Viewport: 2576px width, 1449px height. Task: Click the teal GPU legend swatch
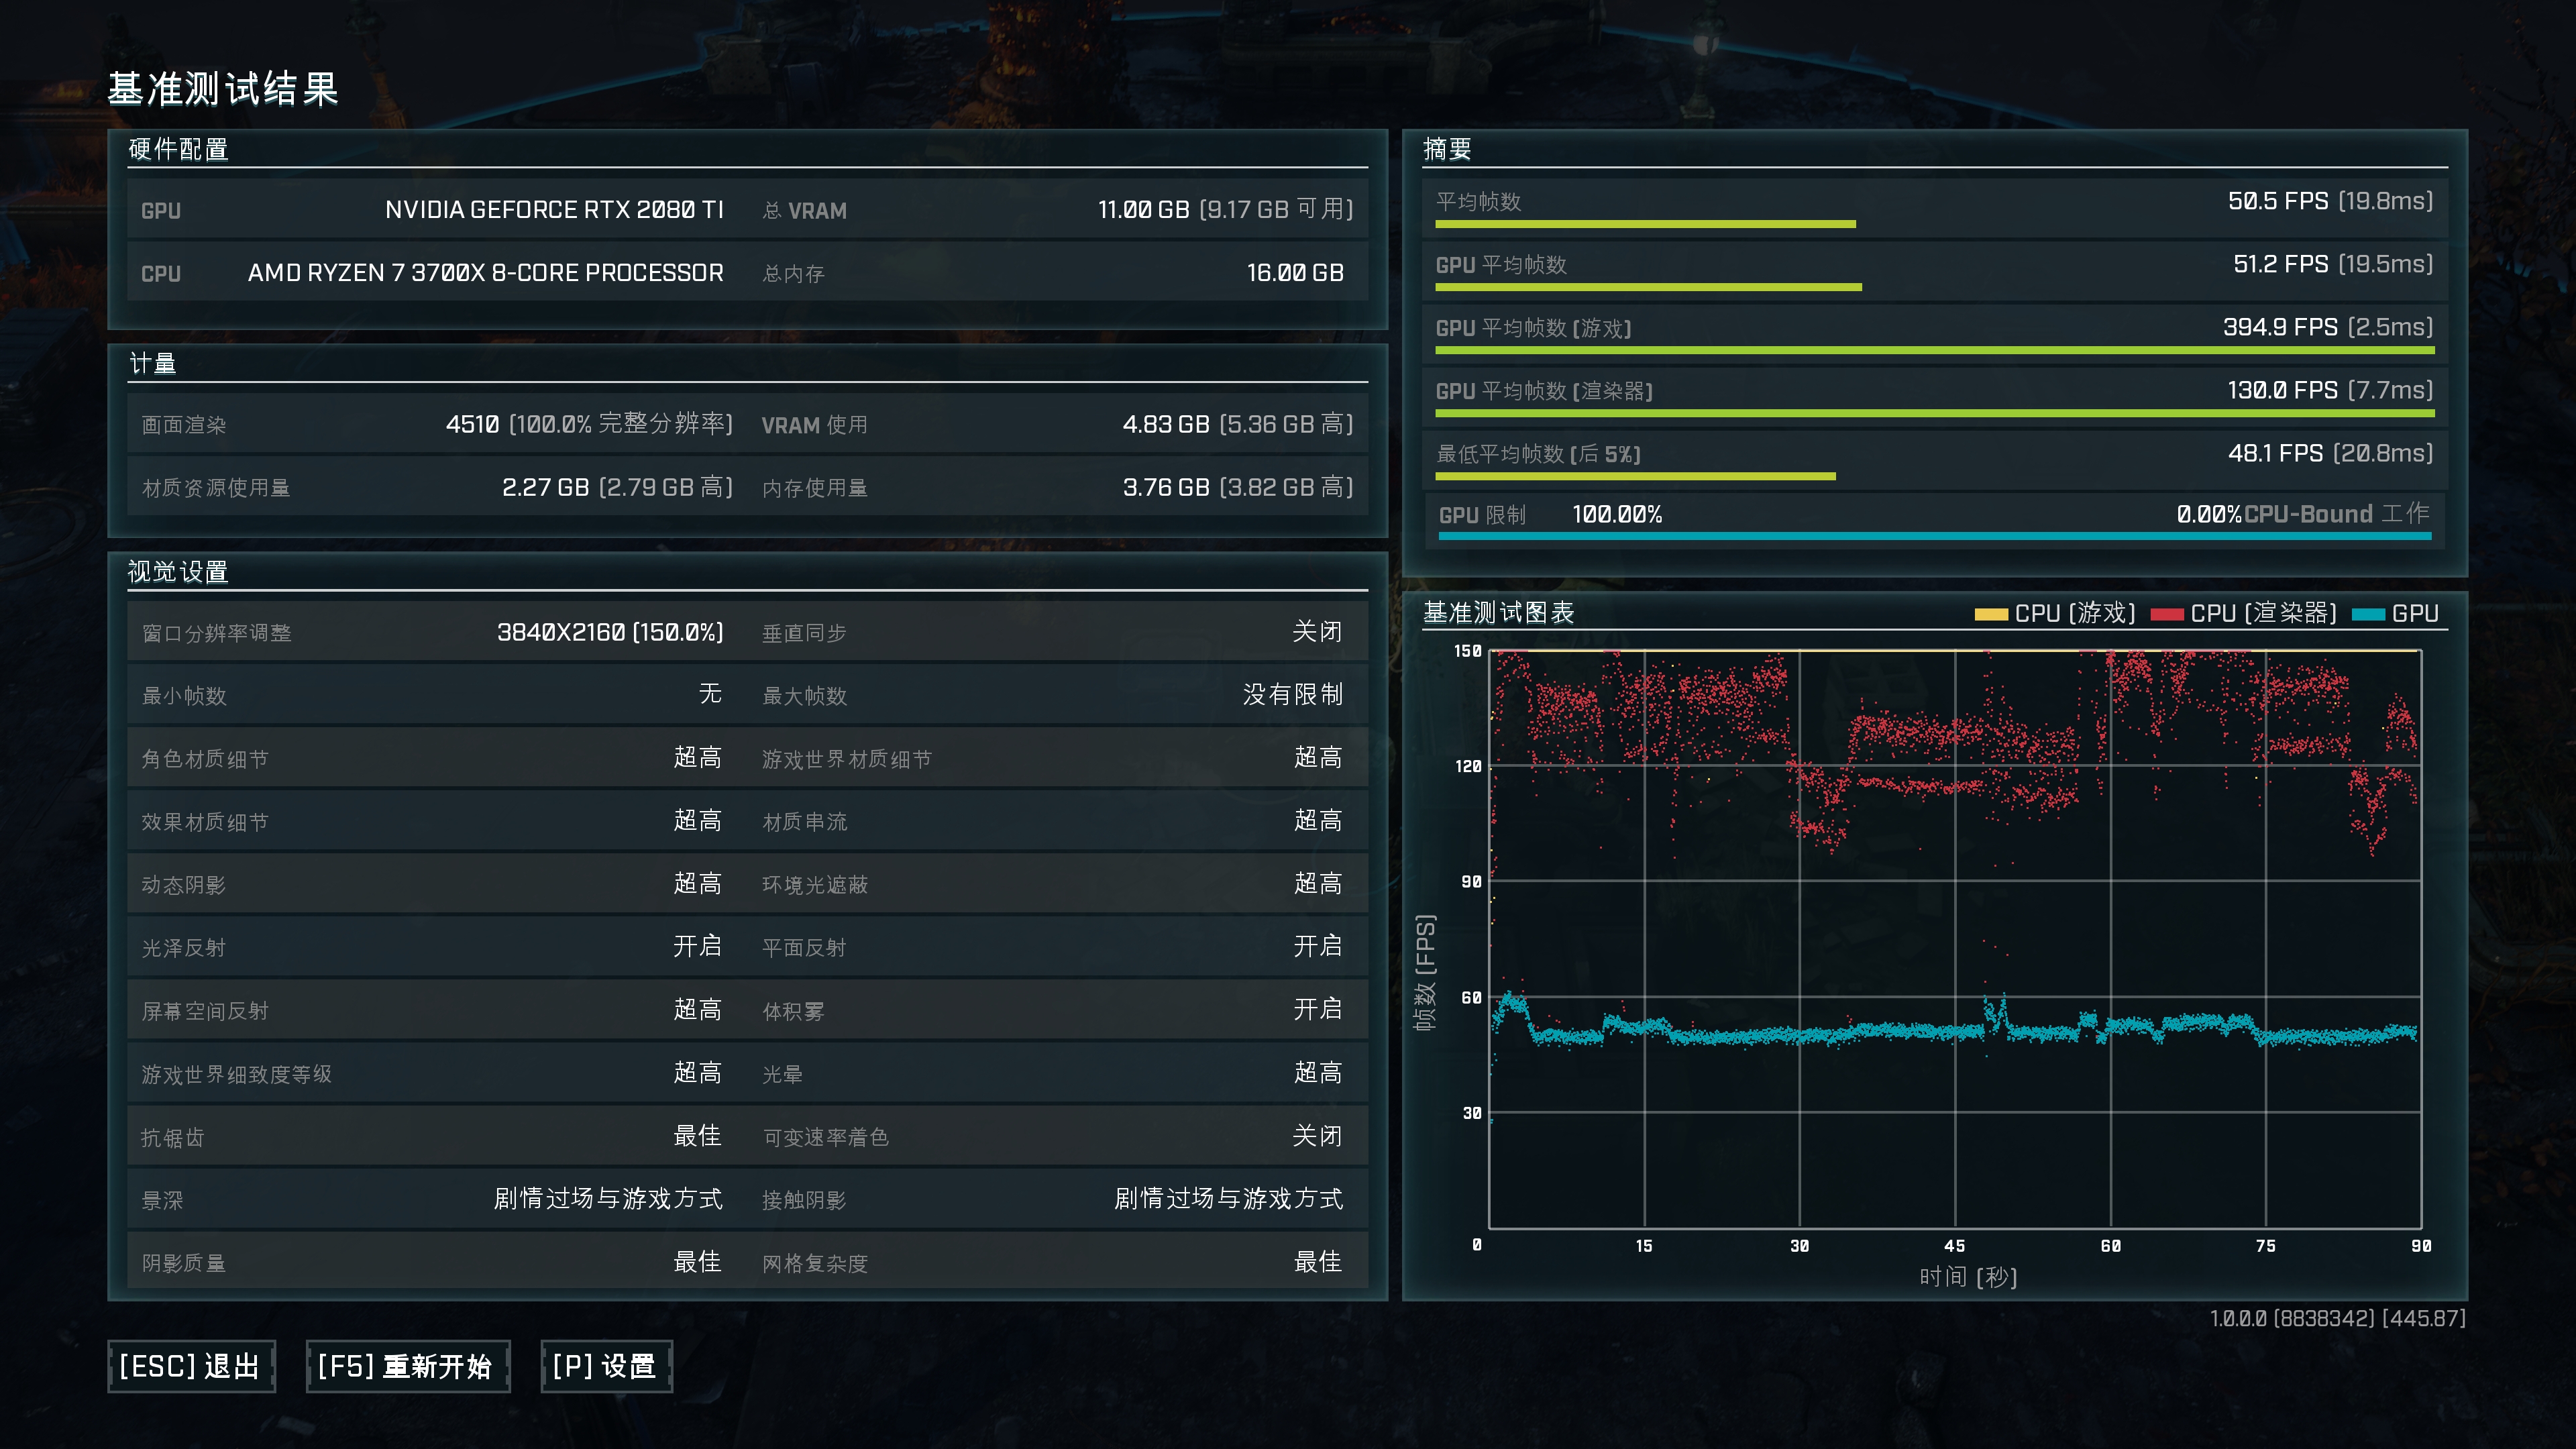[x=2368, y=614]
